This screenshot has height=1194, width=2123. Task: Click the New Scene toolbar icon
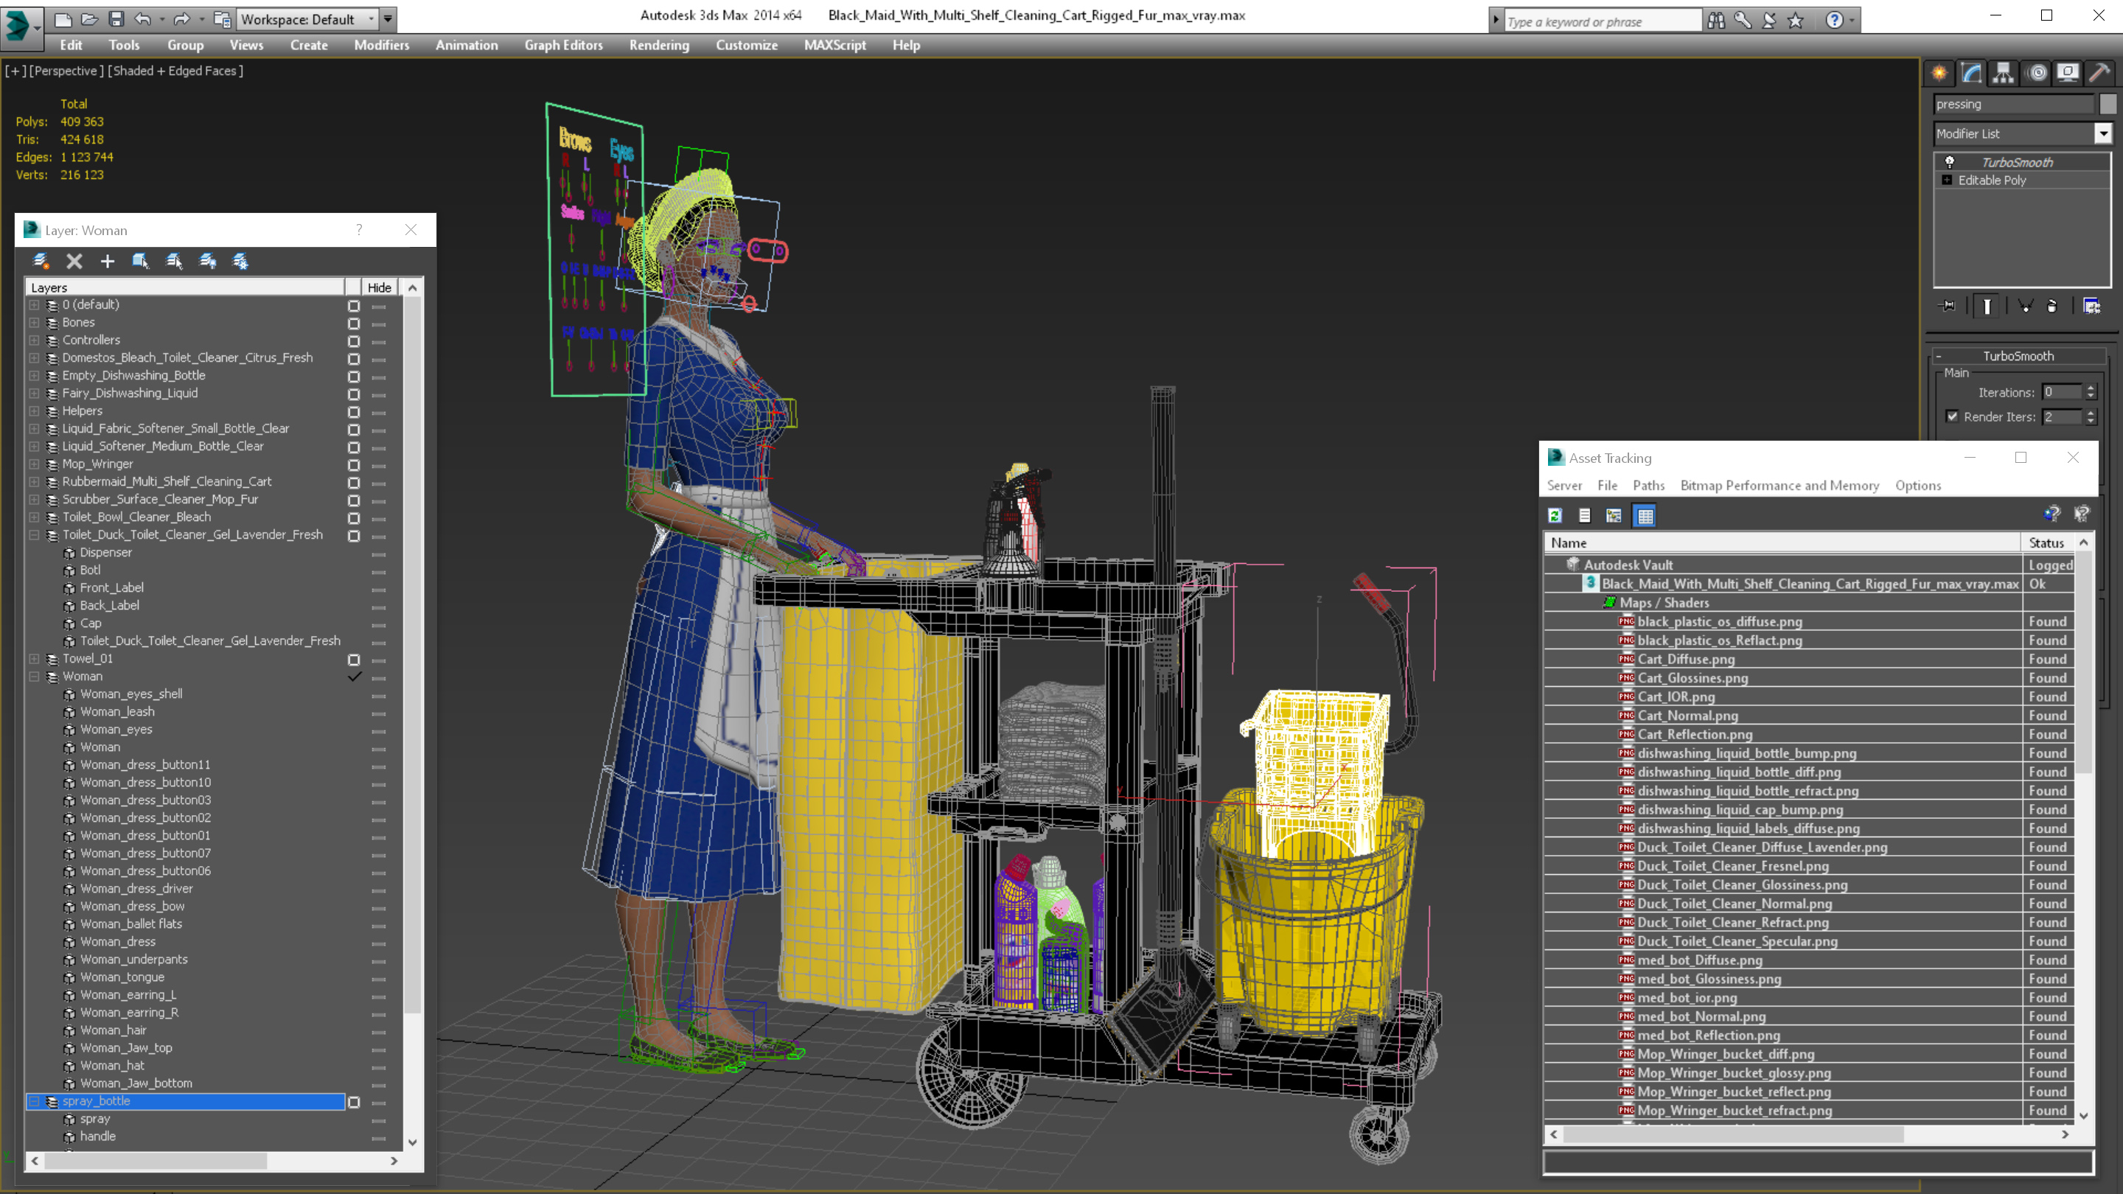tap(63, 19)
